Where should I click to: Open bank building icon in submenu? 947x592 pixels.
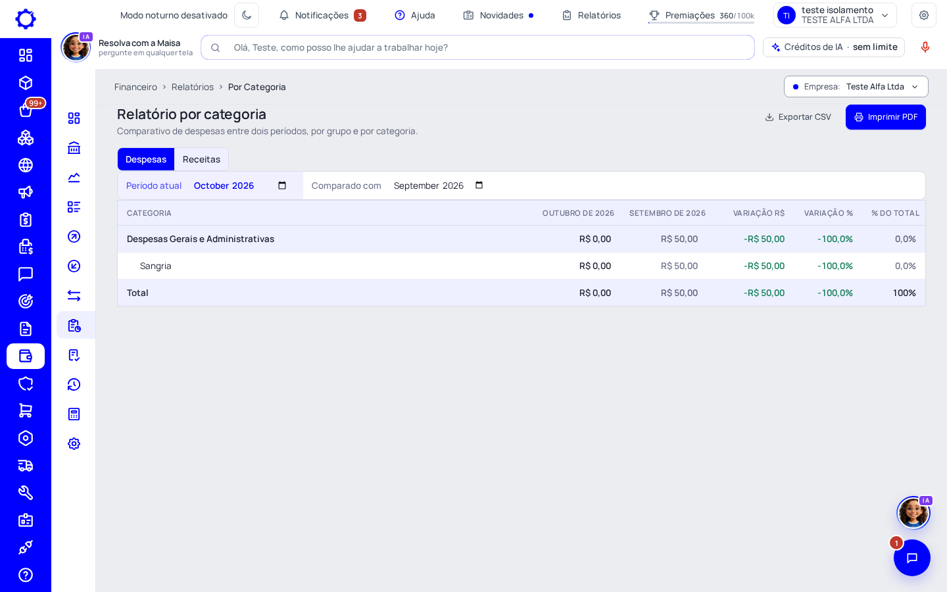(x=74, y=148)
